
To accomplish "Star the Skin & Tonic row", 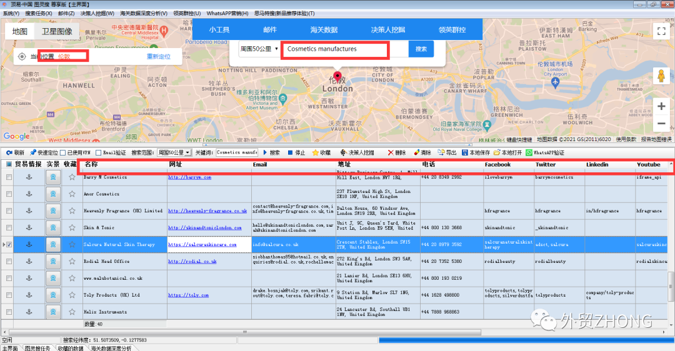I will tap(72, 227).
